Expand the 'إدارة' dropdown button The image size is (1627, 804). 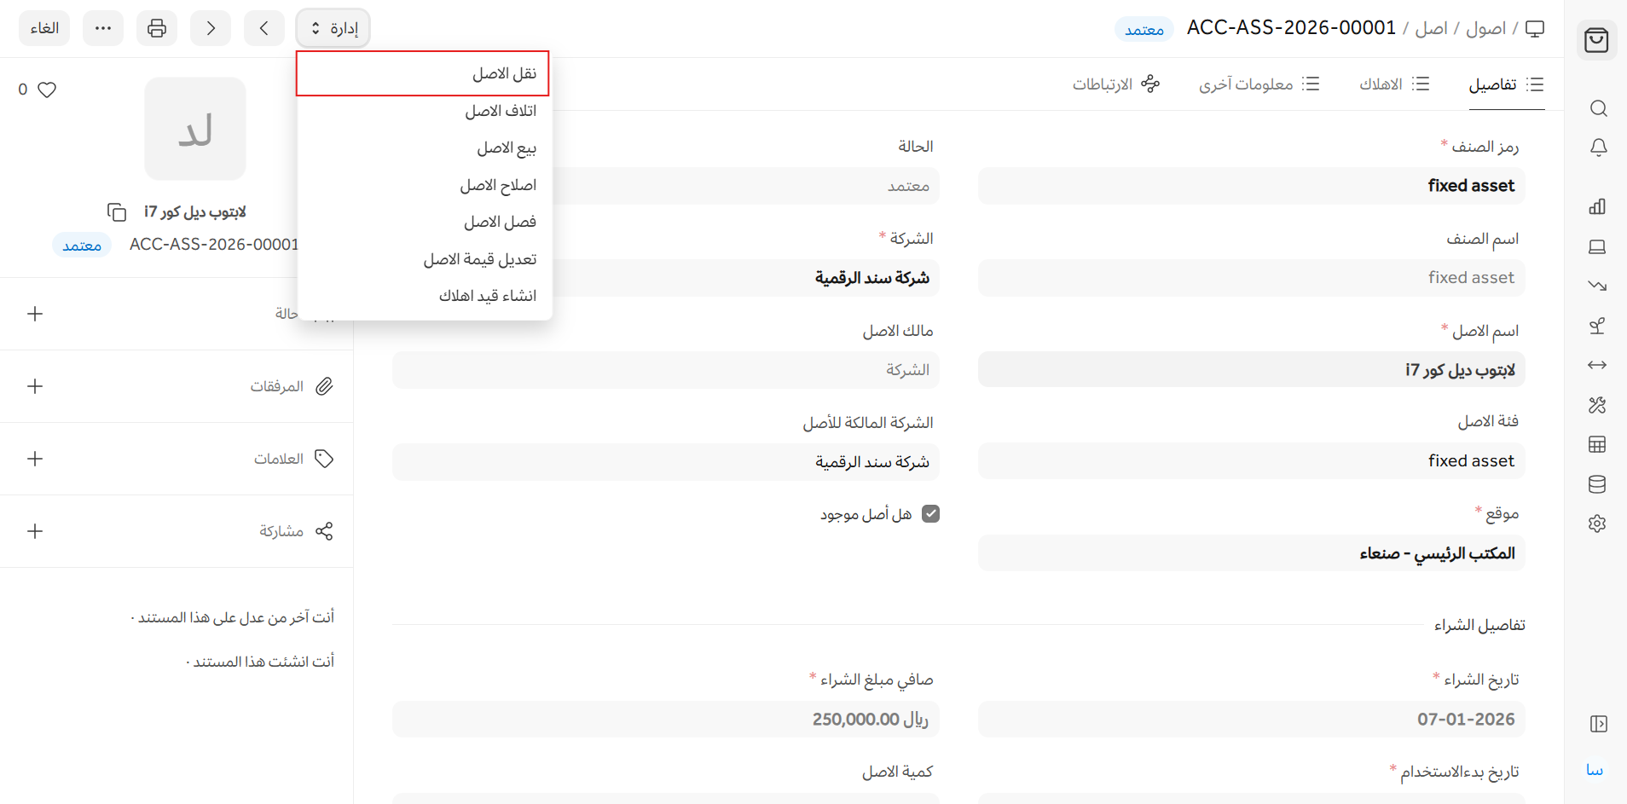(x=333, y=28)
